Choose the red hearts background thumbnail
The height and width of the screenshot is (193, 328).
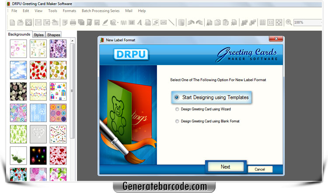coord(58,155)
